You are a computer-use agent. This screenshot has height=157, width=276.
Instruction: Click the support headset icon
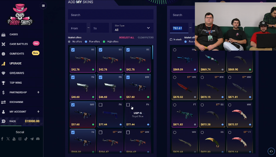(271, 151)
